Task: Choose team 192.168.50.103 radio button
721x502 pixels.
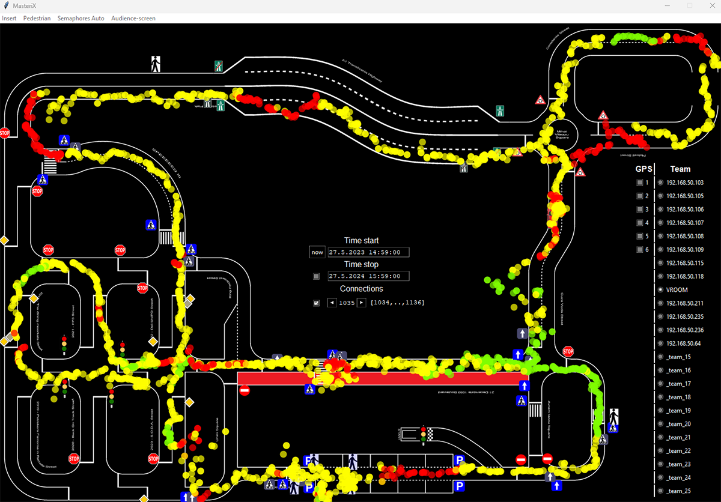Action: [x=661, y=183]
